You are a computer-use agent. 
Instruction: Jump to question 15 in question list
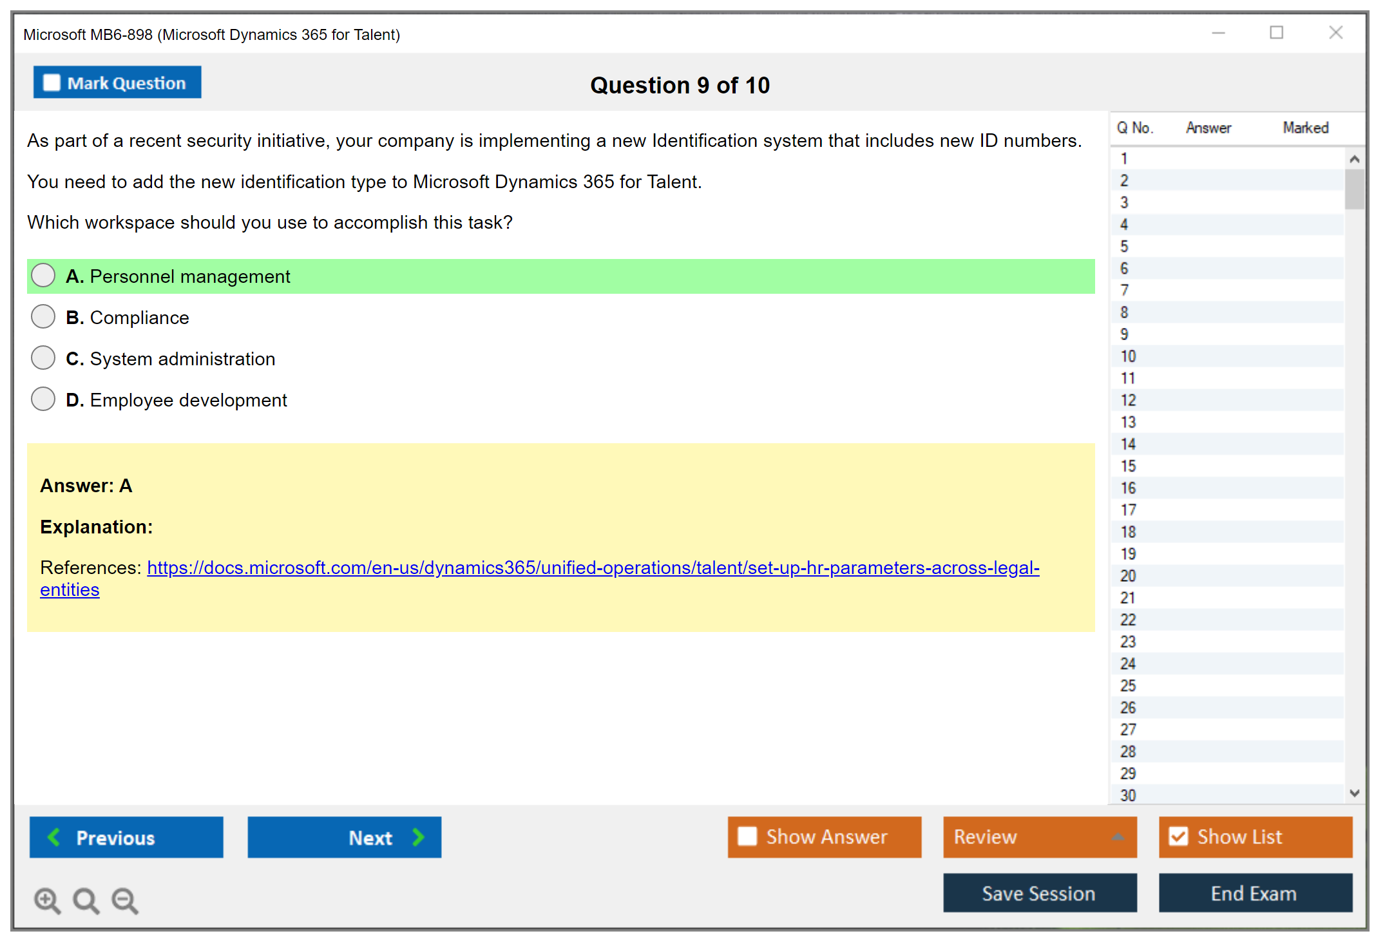pyautogui.click(x=1128, y=466)
